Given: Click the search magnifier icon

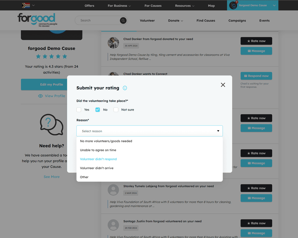Looking at the screenshot, I should pyautogui.click(x=123, y=20).
